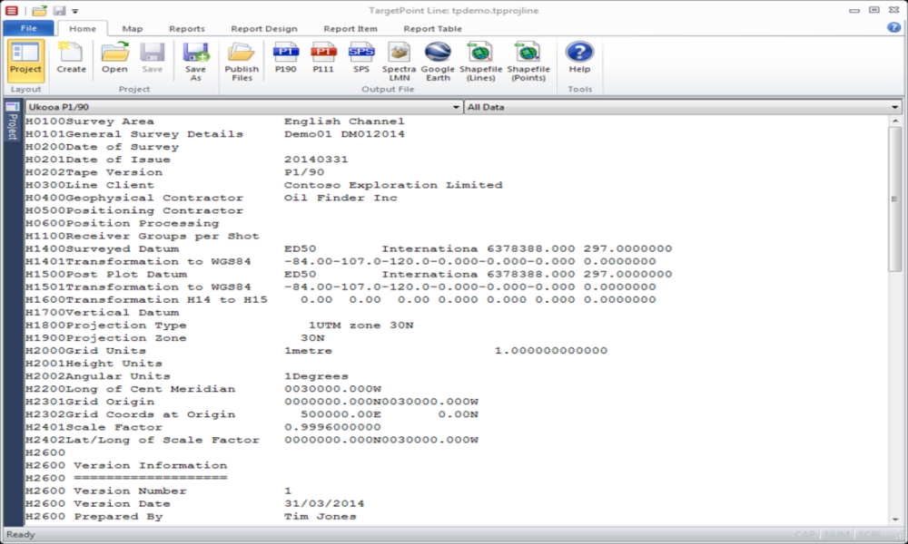
Task: Open the All Data filter dropdown
Action: point(895,107)
